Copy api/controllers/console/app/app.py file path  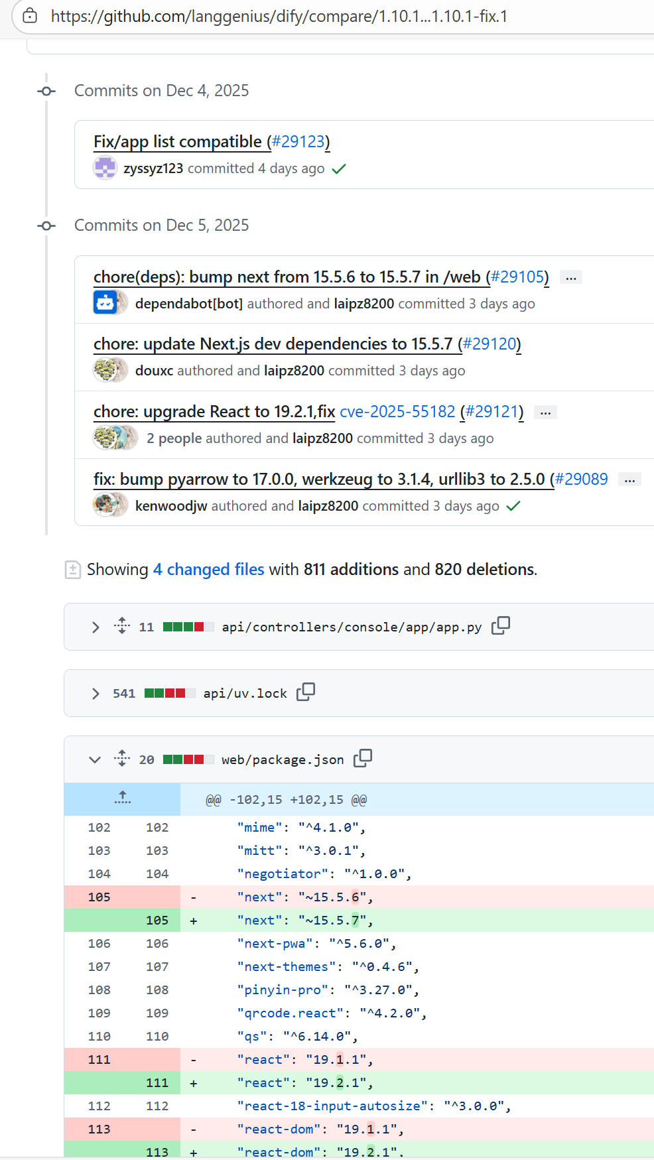tap(501, 625)
